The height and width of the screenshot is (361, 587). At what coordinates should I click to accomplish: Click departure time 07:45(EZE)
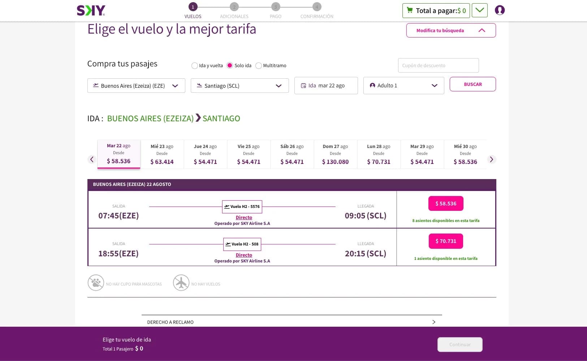pyautogui.click(x=118, y=216)
